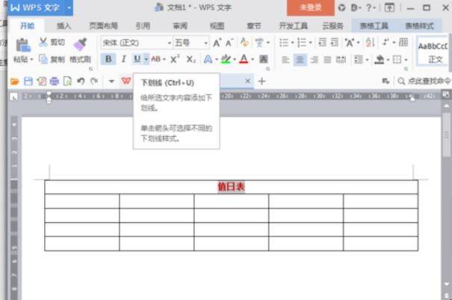Click the distributed alignment icon

341,60
